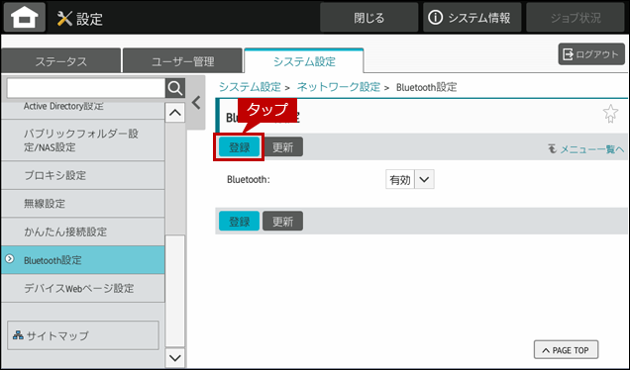Add page to favorites with star icon
The image size is (630, 370).
tap(610, 114)
